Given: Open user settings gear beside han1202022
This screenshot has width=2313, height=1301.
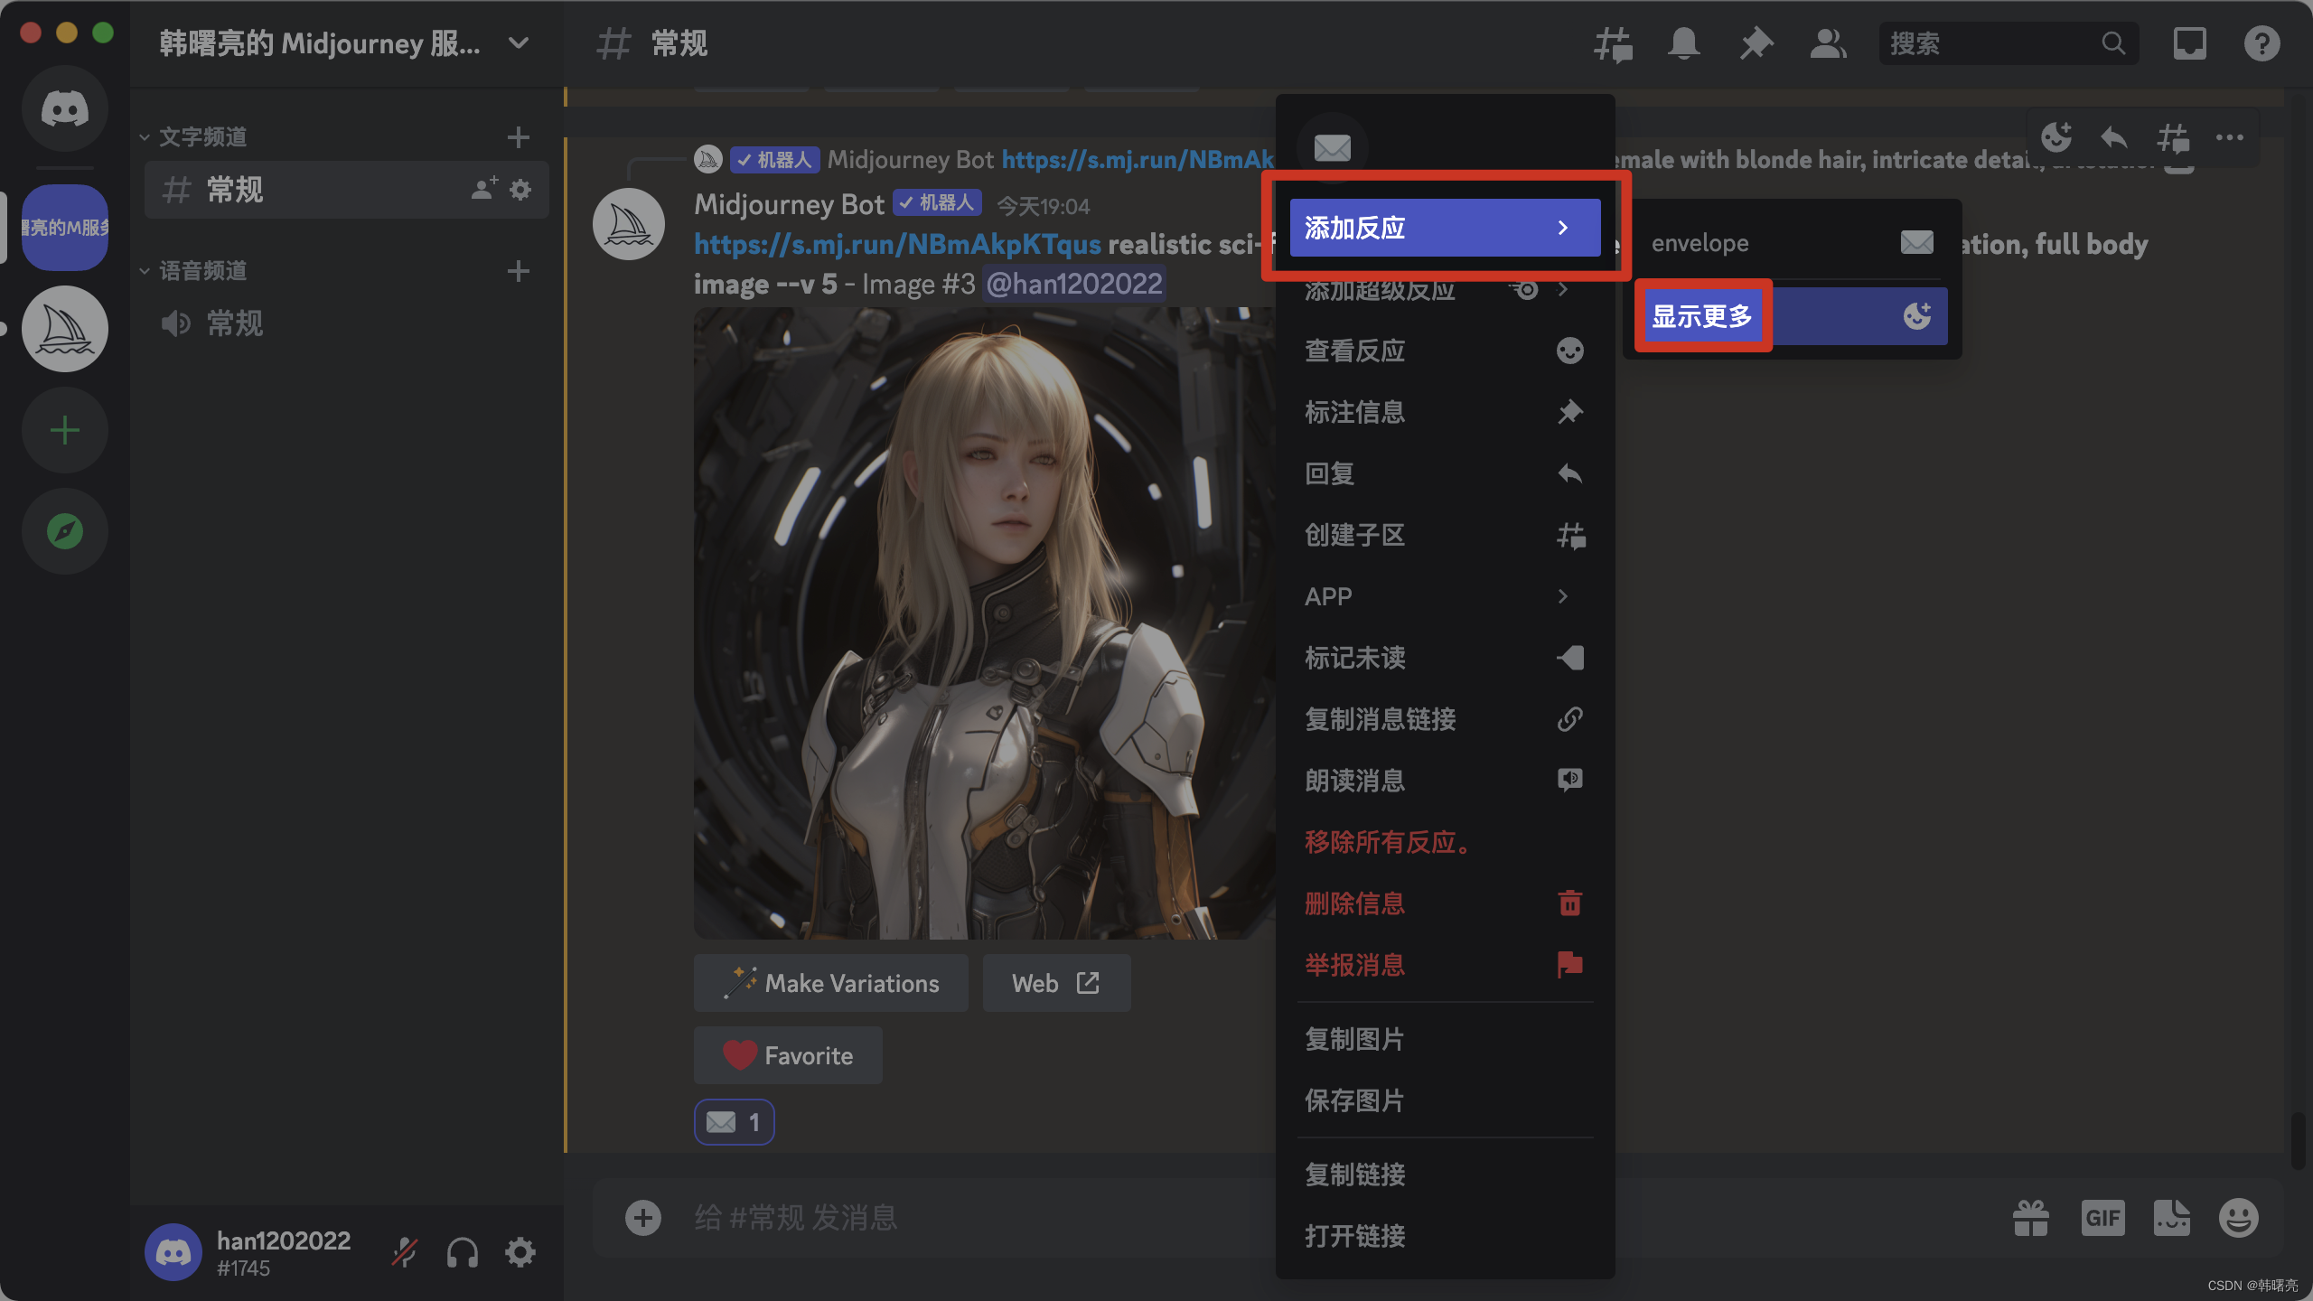Looking at the screenshot, I should [520, 1253].
